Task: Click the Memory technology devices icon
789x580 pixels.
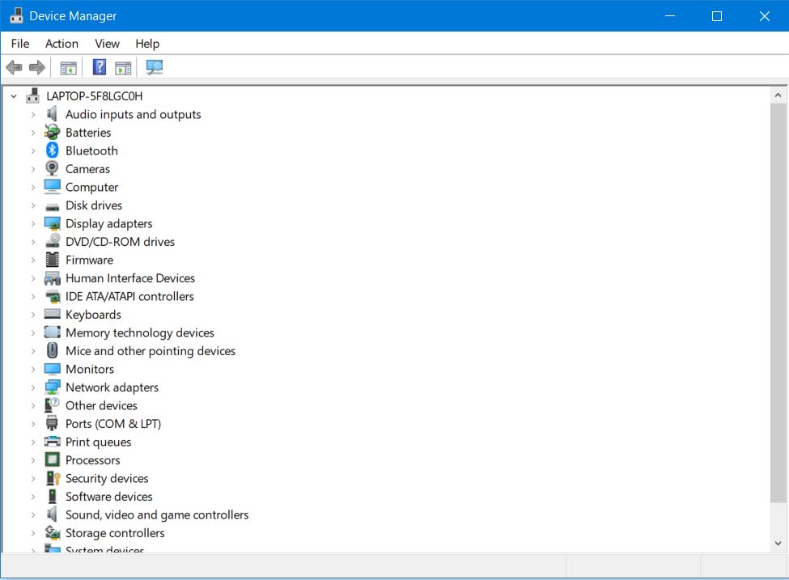Action: tap(53, 332)
